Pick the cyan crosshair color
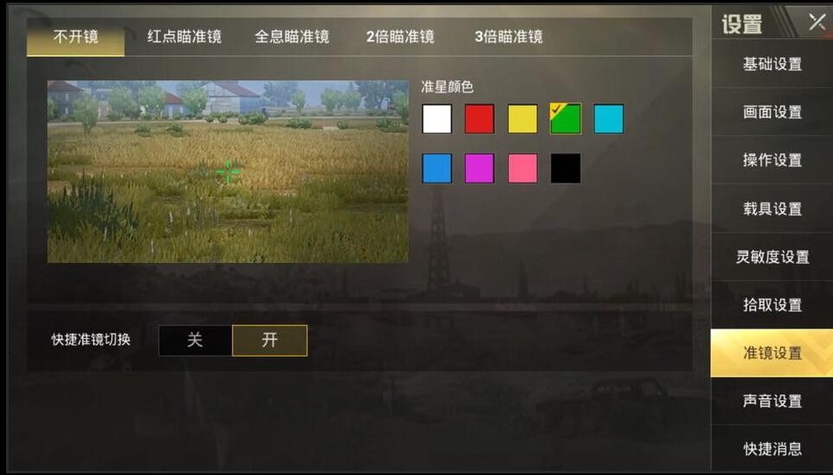 point(609,118)
